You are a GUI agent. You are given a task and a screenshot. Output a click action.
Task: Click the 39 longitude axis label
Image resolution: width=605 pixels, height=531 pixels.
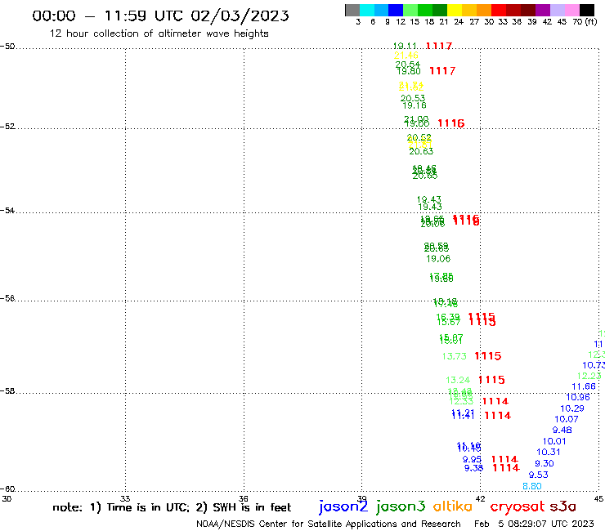point(362,498)
